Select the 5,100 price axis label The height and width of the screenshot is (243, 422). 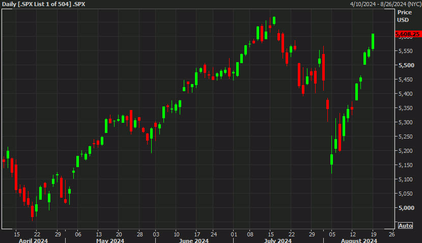tap(406, 179)
